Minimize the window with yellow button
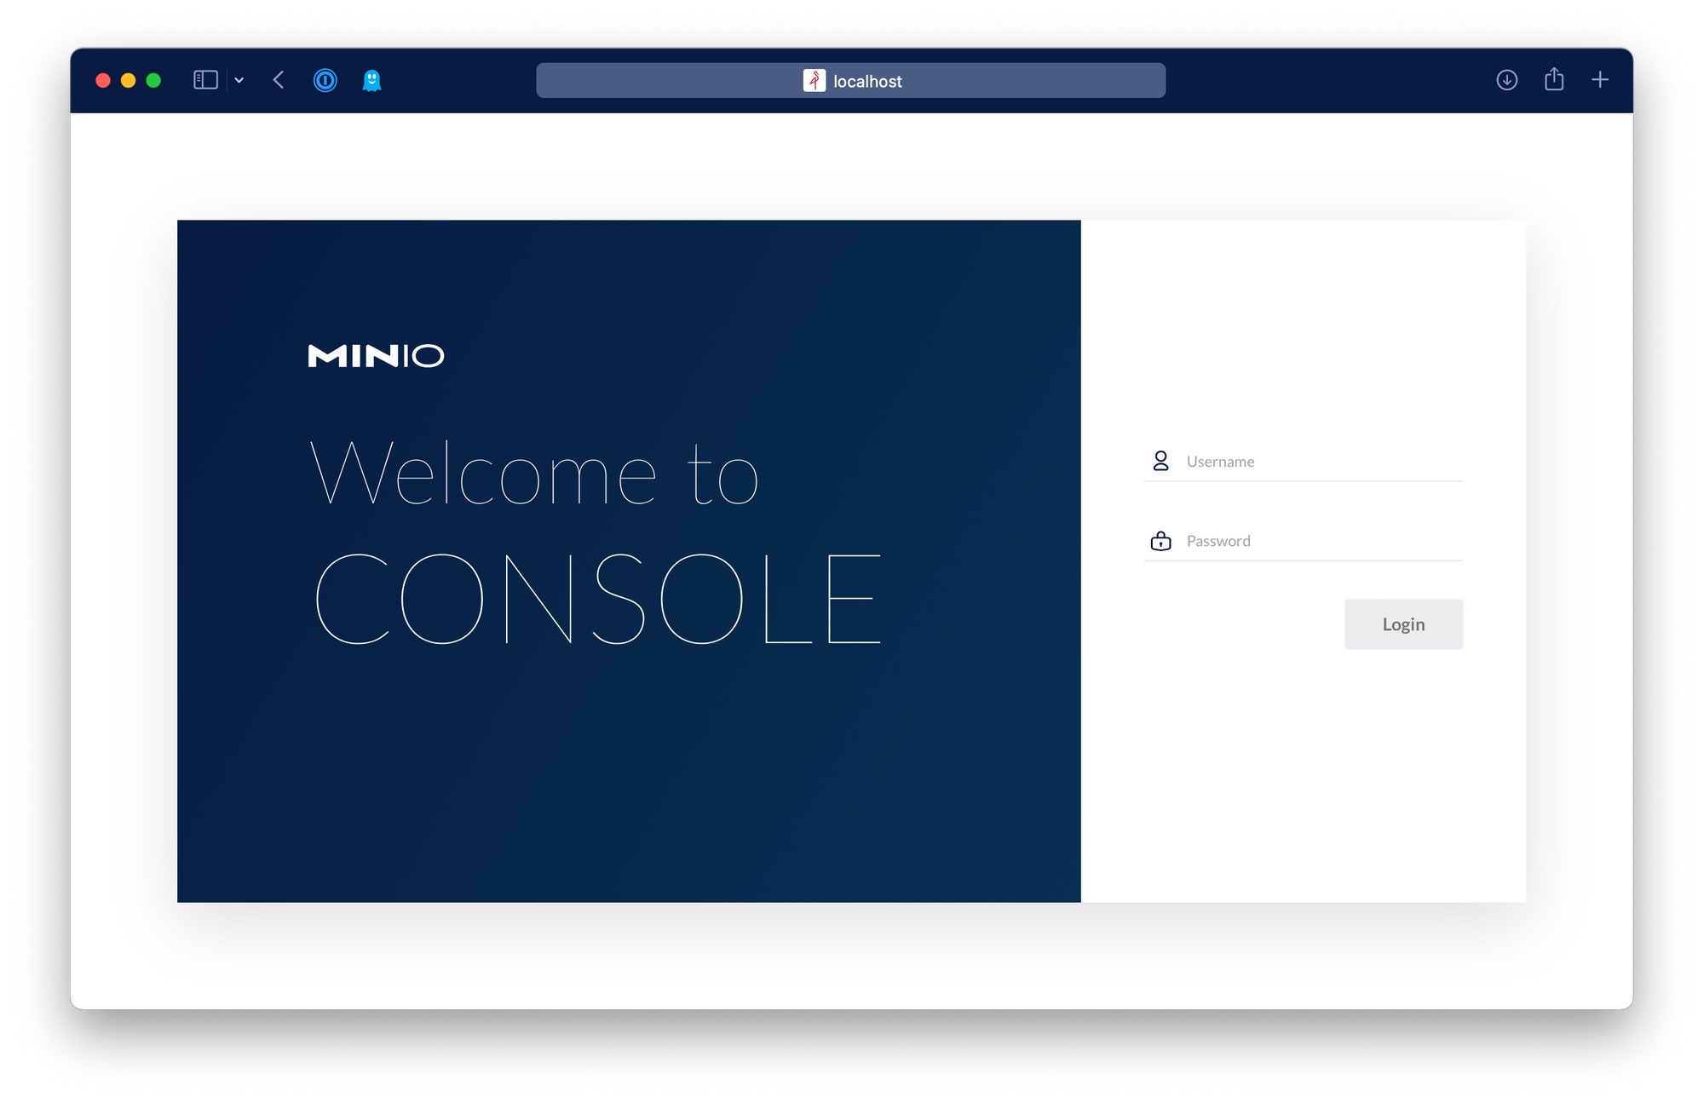Screen dimensions: 1704x1103 (129, 80)
